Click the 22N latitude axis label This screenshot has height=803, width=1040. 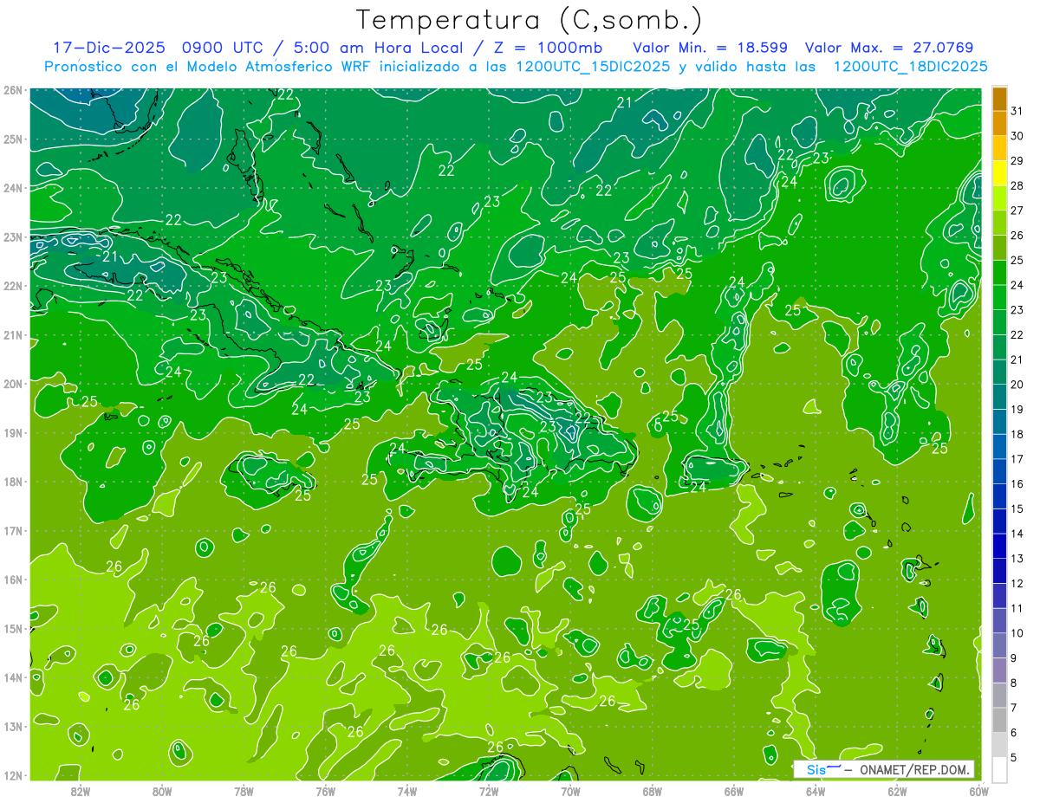click(12, 286)
